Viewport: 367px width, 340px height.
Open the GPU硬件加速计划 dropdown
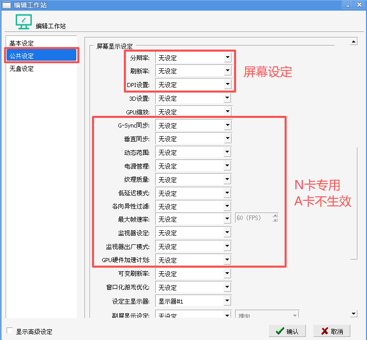point(193,260)
